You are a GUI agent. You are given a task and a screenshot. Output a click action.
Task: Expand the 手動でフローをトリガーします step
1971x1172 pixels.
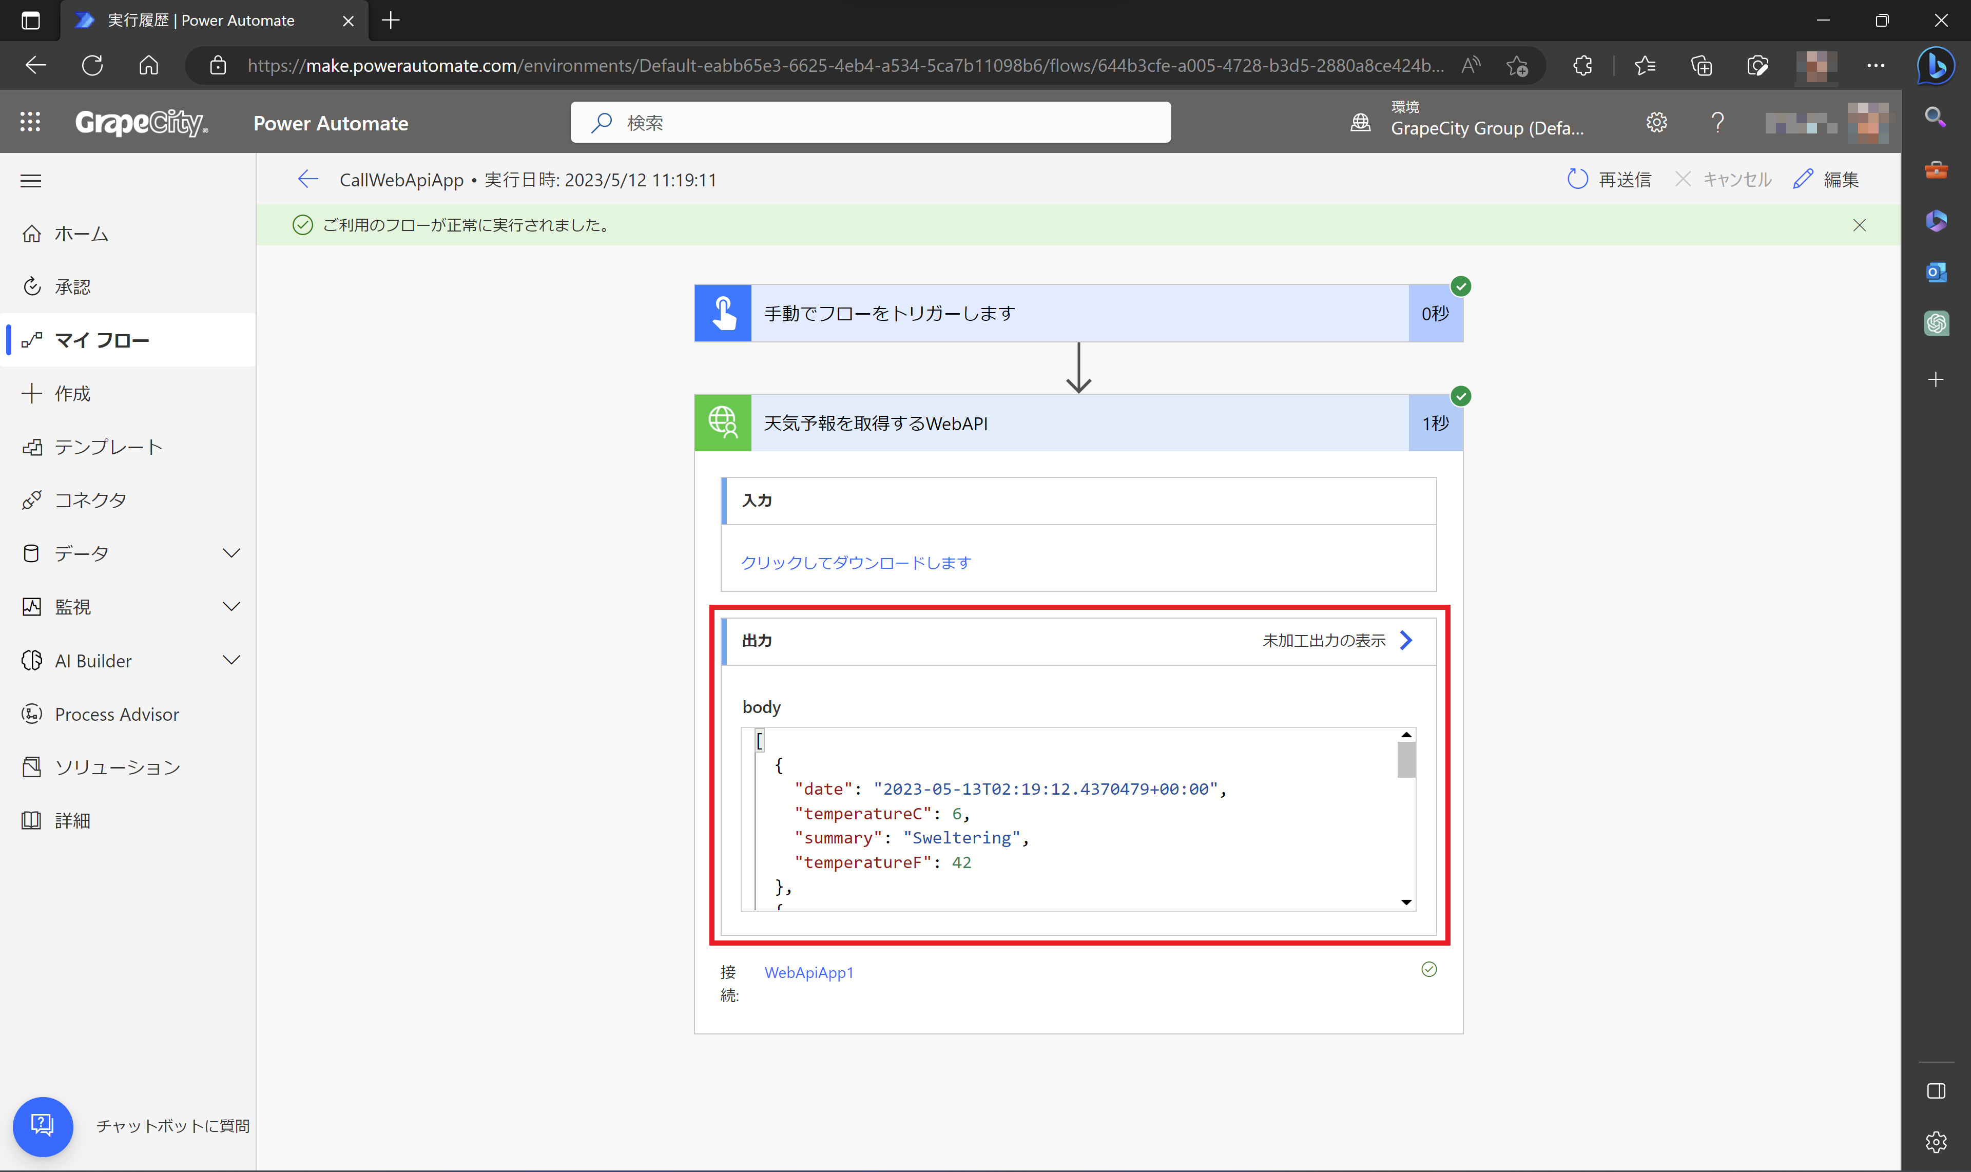pos(1079,314)
